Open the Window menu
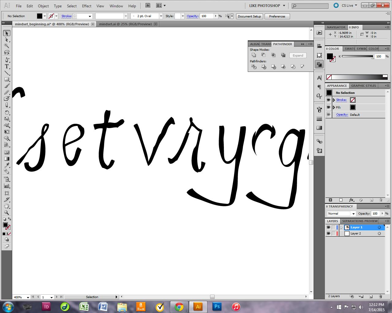This screenshot has width=392, height=313. point(116,6)
